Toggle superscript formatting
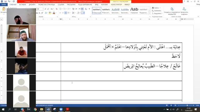This screenshot has height=112, width=200. 42,13
